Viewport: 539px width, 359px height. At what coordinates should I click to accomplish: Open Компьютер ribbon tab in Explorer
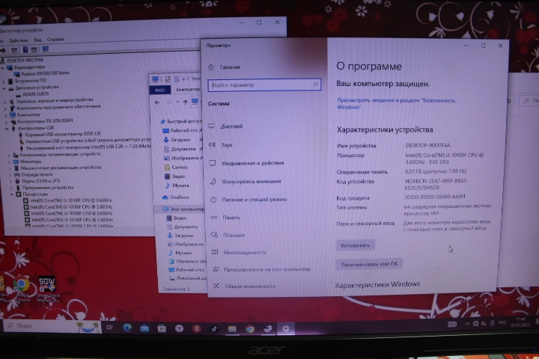(x=188, y=89)
